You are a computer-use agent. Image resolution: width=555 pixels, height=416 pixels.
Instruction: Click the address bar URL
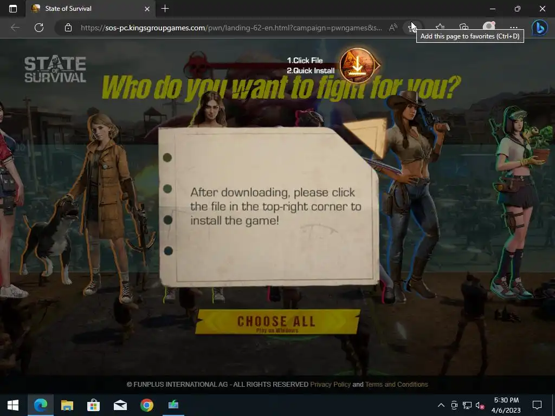[x=231, y=28]
